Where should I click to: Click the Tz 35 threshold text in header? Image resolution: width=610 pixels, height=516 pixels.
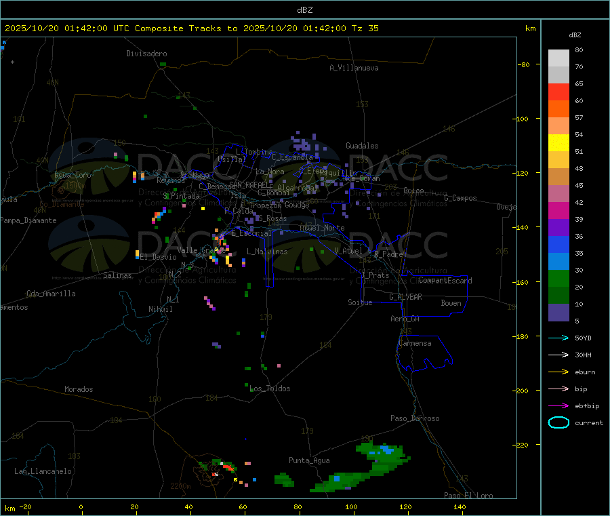point(365,28)
